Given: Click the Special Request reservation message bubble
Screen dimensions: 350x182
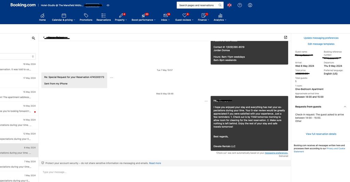Looking at the screenshot, I should tap(74, 80).
